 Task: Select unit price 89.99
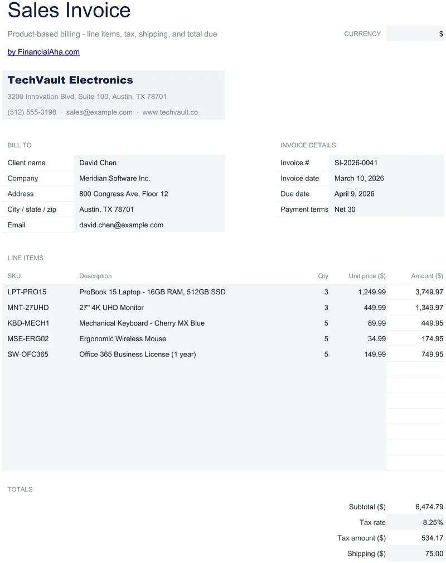pyautogui.click(x=377, y=323)
